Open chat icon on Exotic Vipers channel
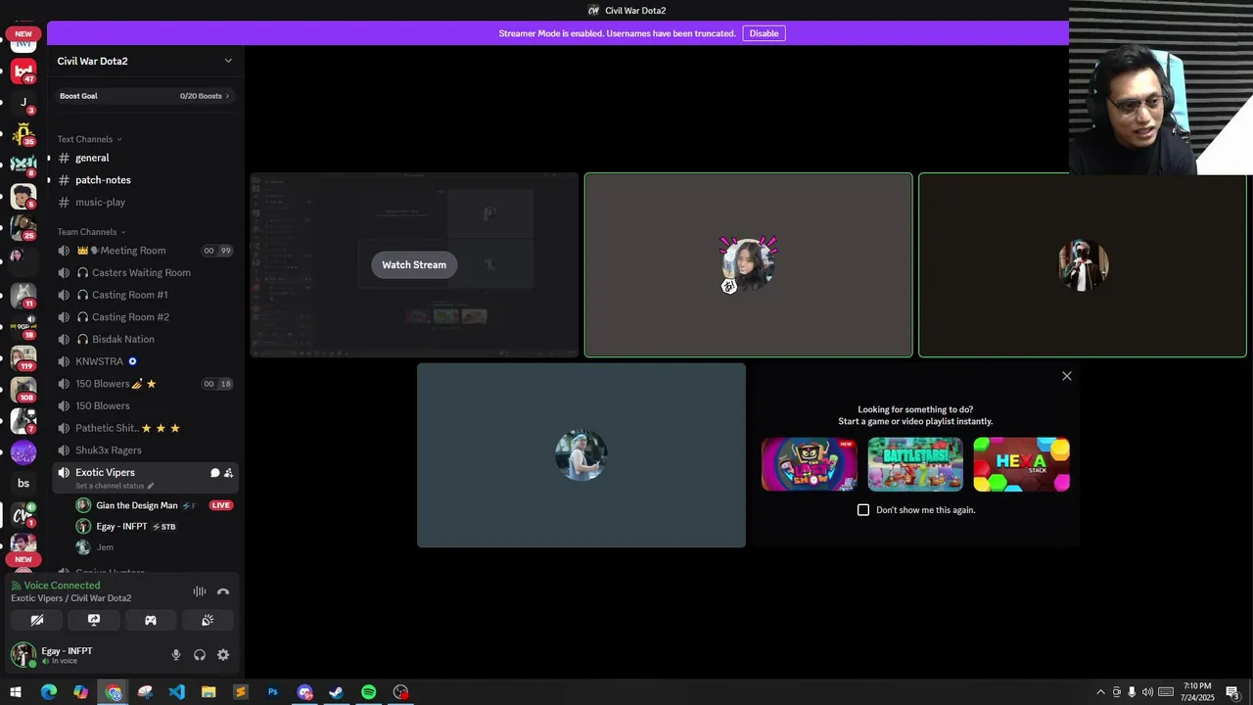Image resolution: width=1253 pixels, height=705 pixels. 215,473
